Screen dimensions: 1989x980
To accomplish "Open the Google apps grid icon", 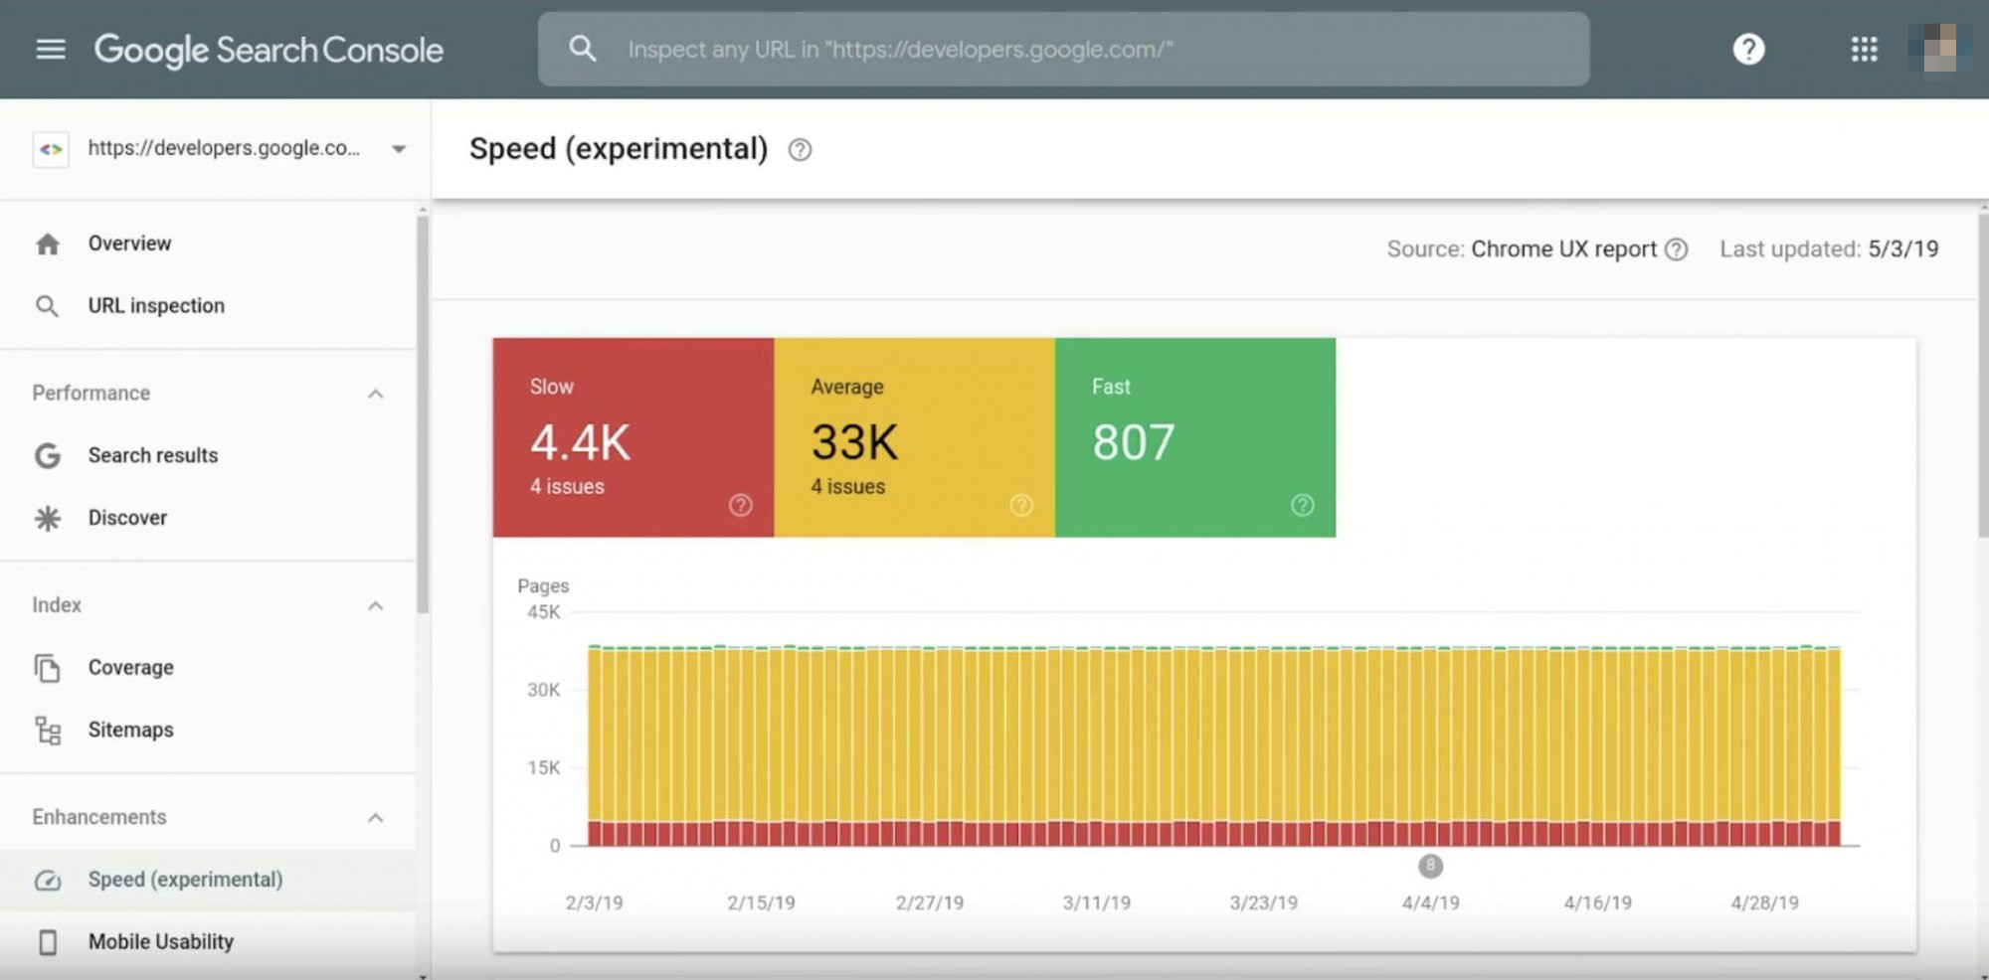I will (x=1865, y=49).
